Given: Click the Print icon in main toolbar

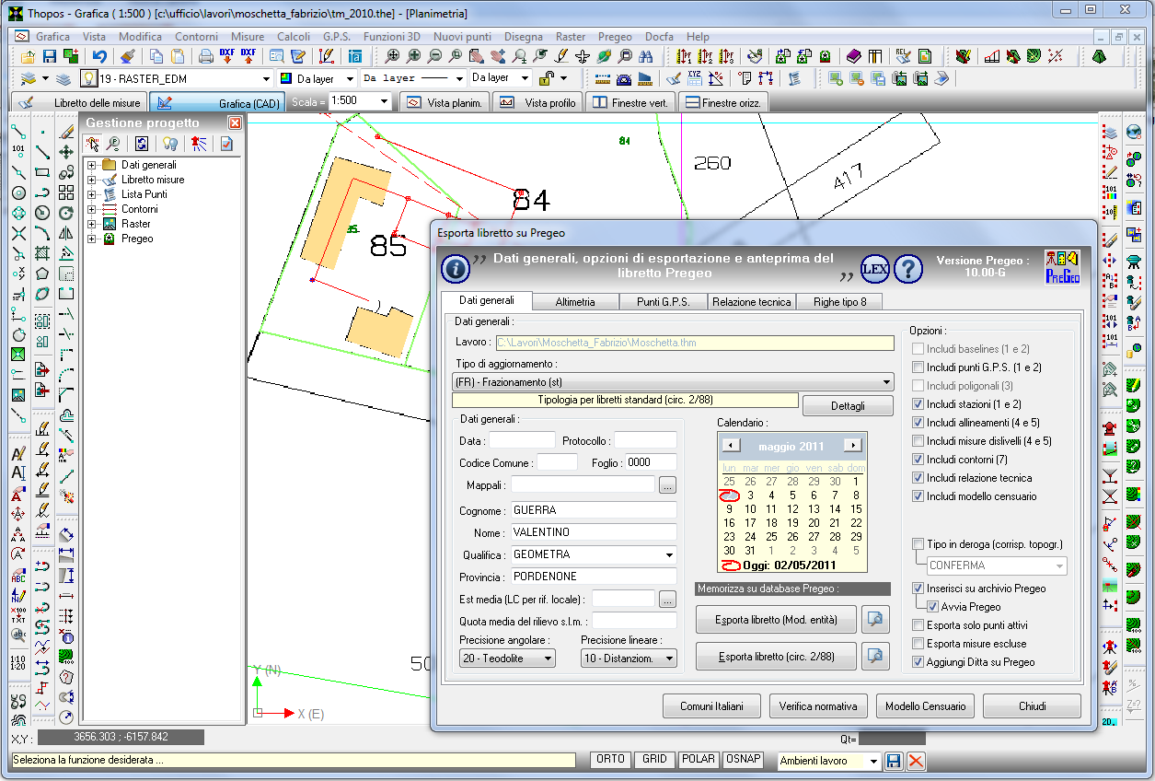Looking at the screenshot, I should click(206, 56).
